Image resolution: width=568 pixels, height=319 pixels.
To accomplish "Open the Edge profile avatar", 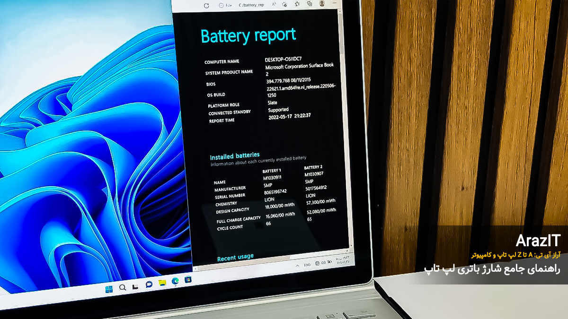I will (x=322, y=3).
